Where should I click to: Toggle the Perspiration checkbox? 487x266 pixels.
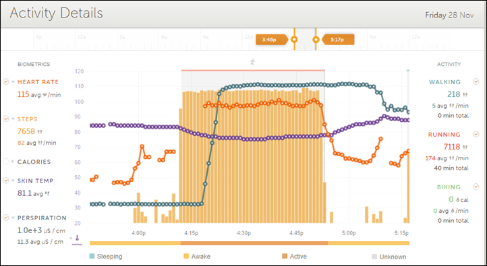(5, 218)
